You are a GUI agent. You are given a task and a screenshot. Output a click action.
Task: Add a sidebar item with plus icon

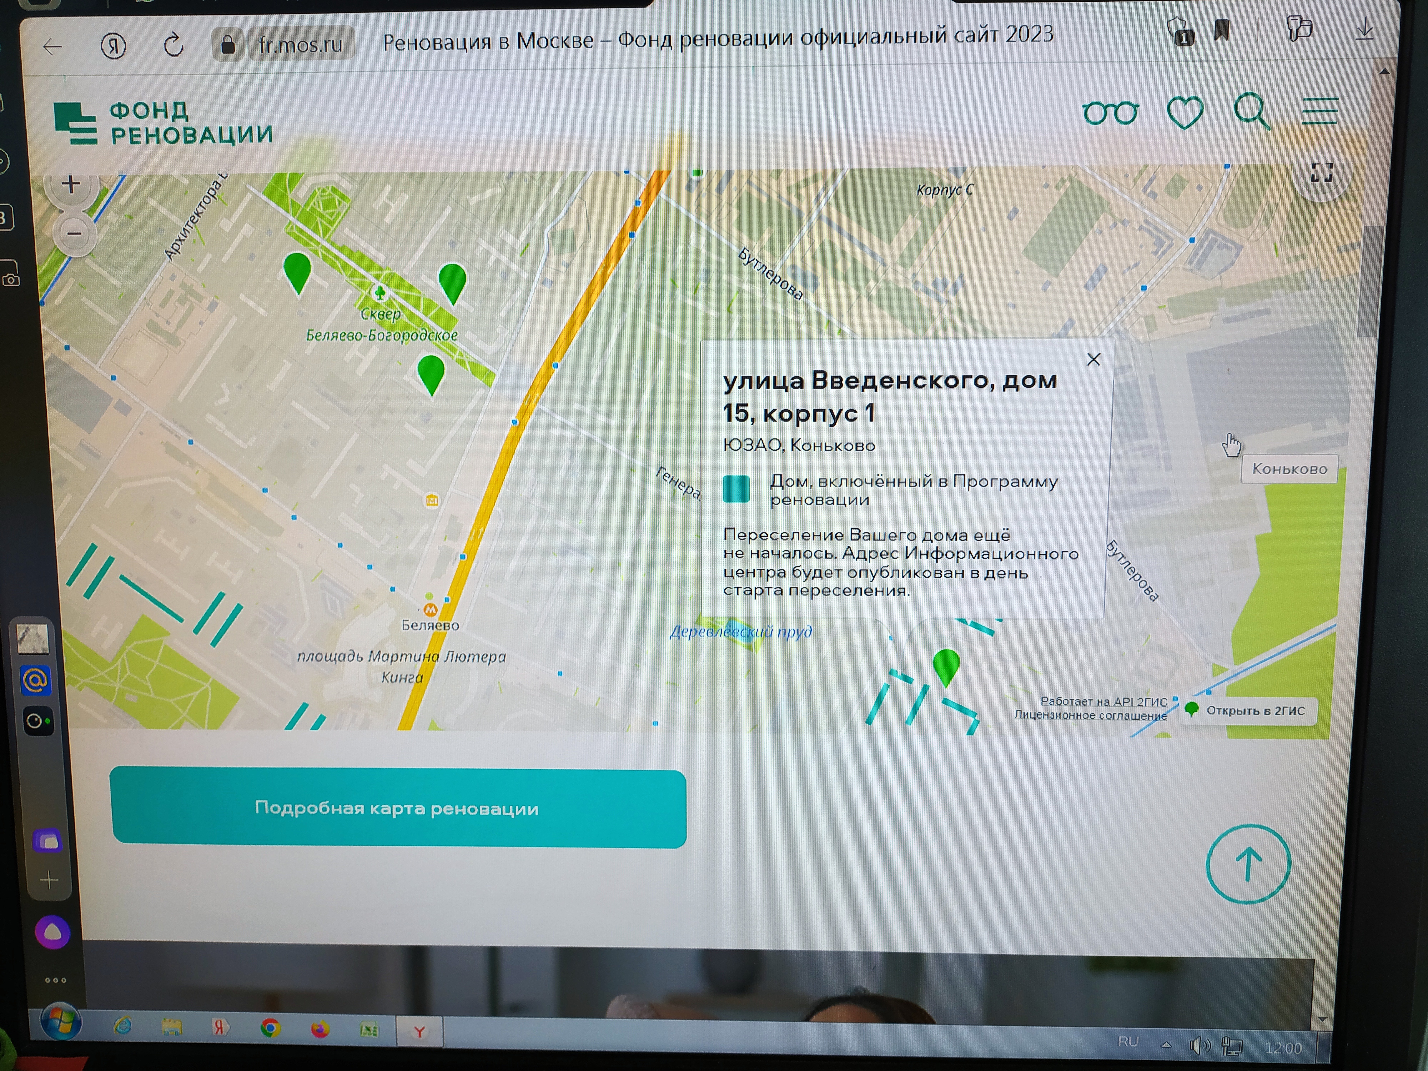tap(49, 880)
